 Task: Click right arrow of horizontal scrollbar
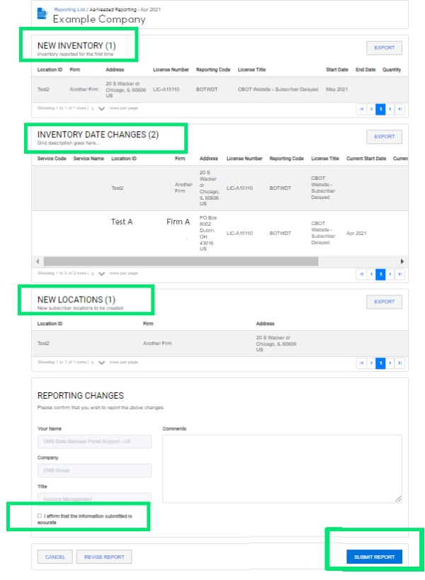pyautogui.click(x=402, y=261)
